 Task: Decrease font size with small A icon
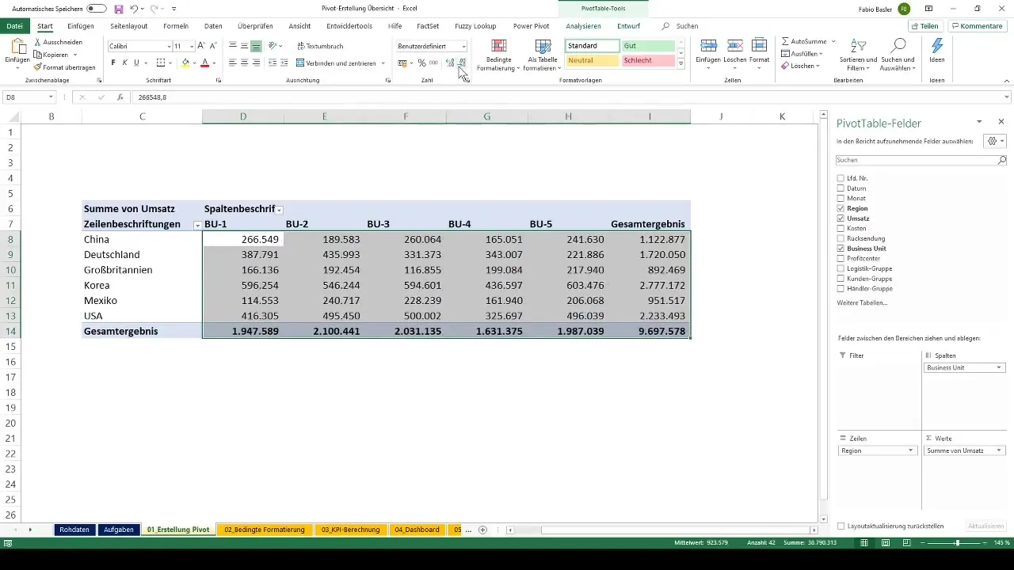point(212,46)
